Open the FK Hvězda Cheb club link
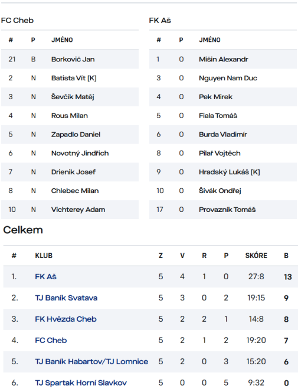This screenshot has height=392, width=298. (66, 319)
